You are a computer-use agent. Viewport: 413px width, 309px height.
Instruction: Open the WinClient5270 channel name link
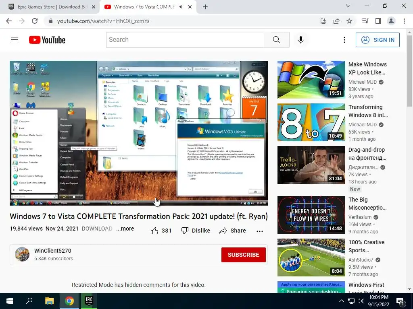[x=53, y=251]
